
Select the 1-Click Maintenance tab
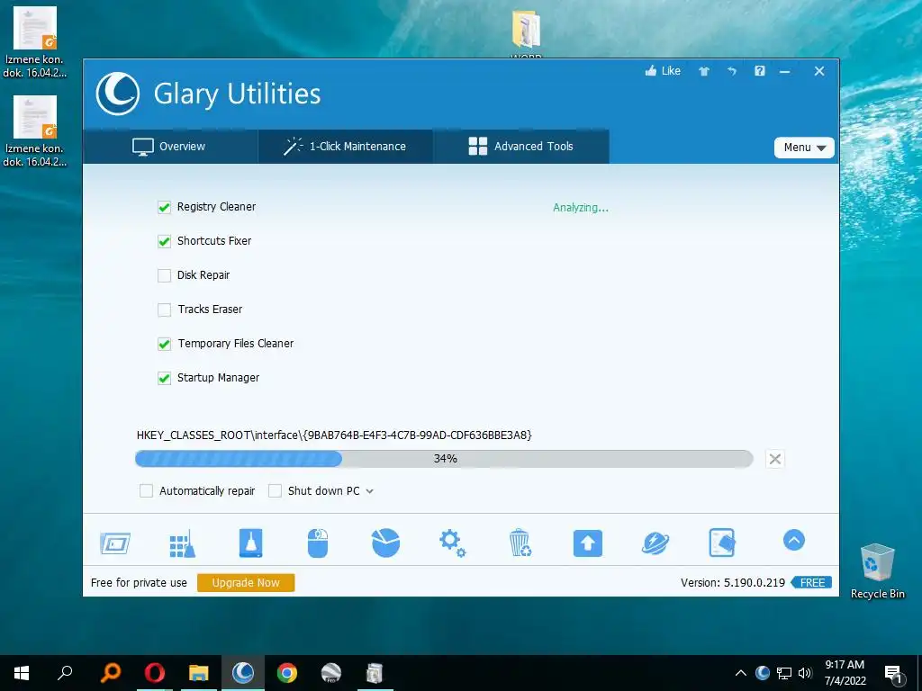point(345,147)
